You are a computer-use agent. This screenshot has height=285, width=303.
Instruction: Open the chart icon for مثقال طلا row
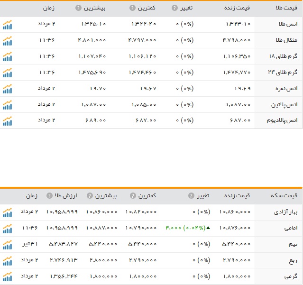[x=7, y=41]
